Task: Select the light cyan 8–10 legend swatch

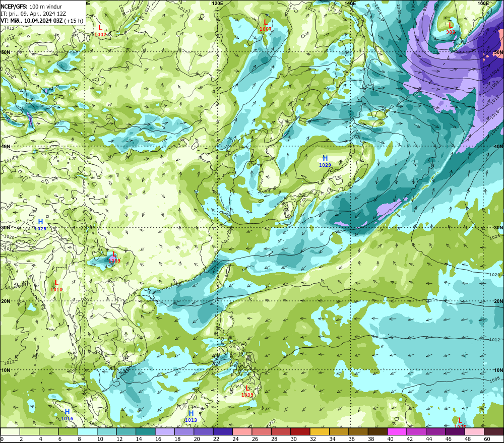Action: 87,432
